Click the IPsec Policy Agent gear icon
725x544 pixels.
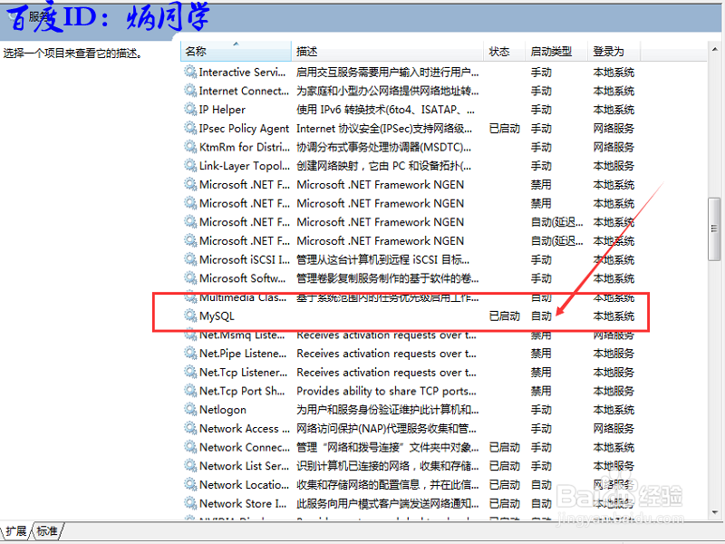(x=191, y=128)
